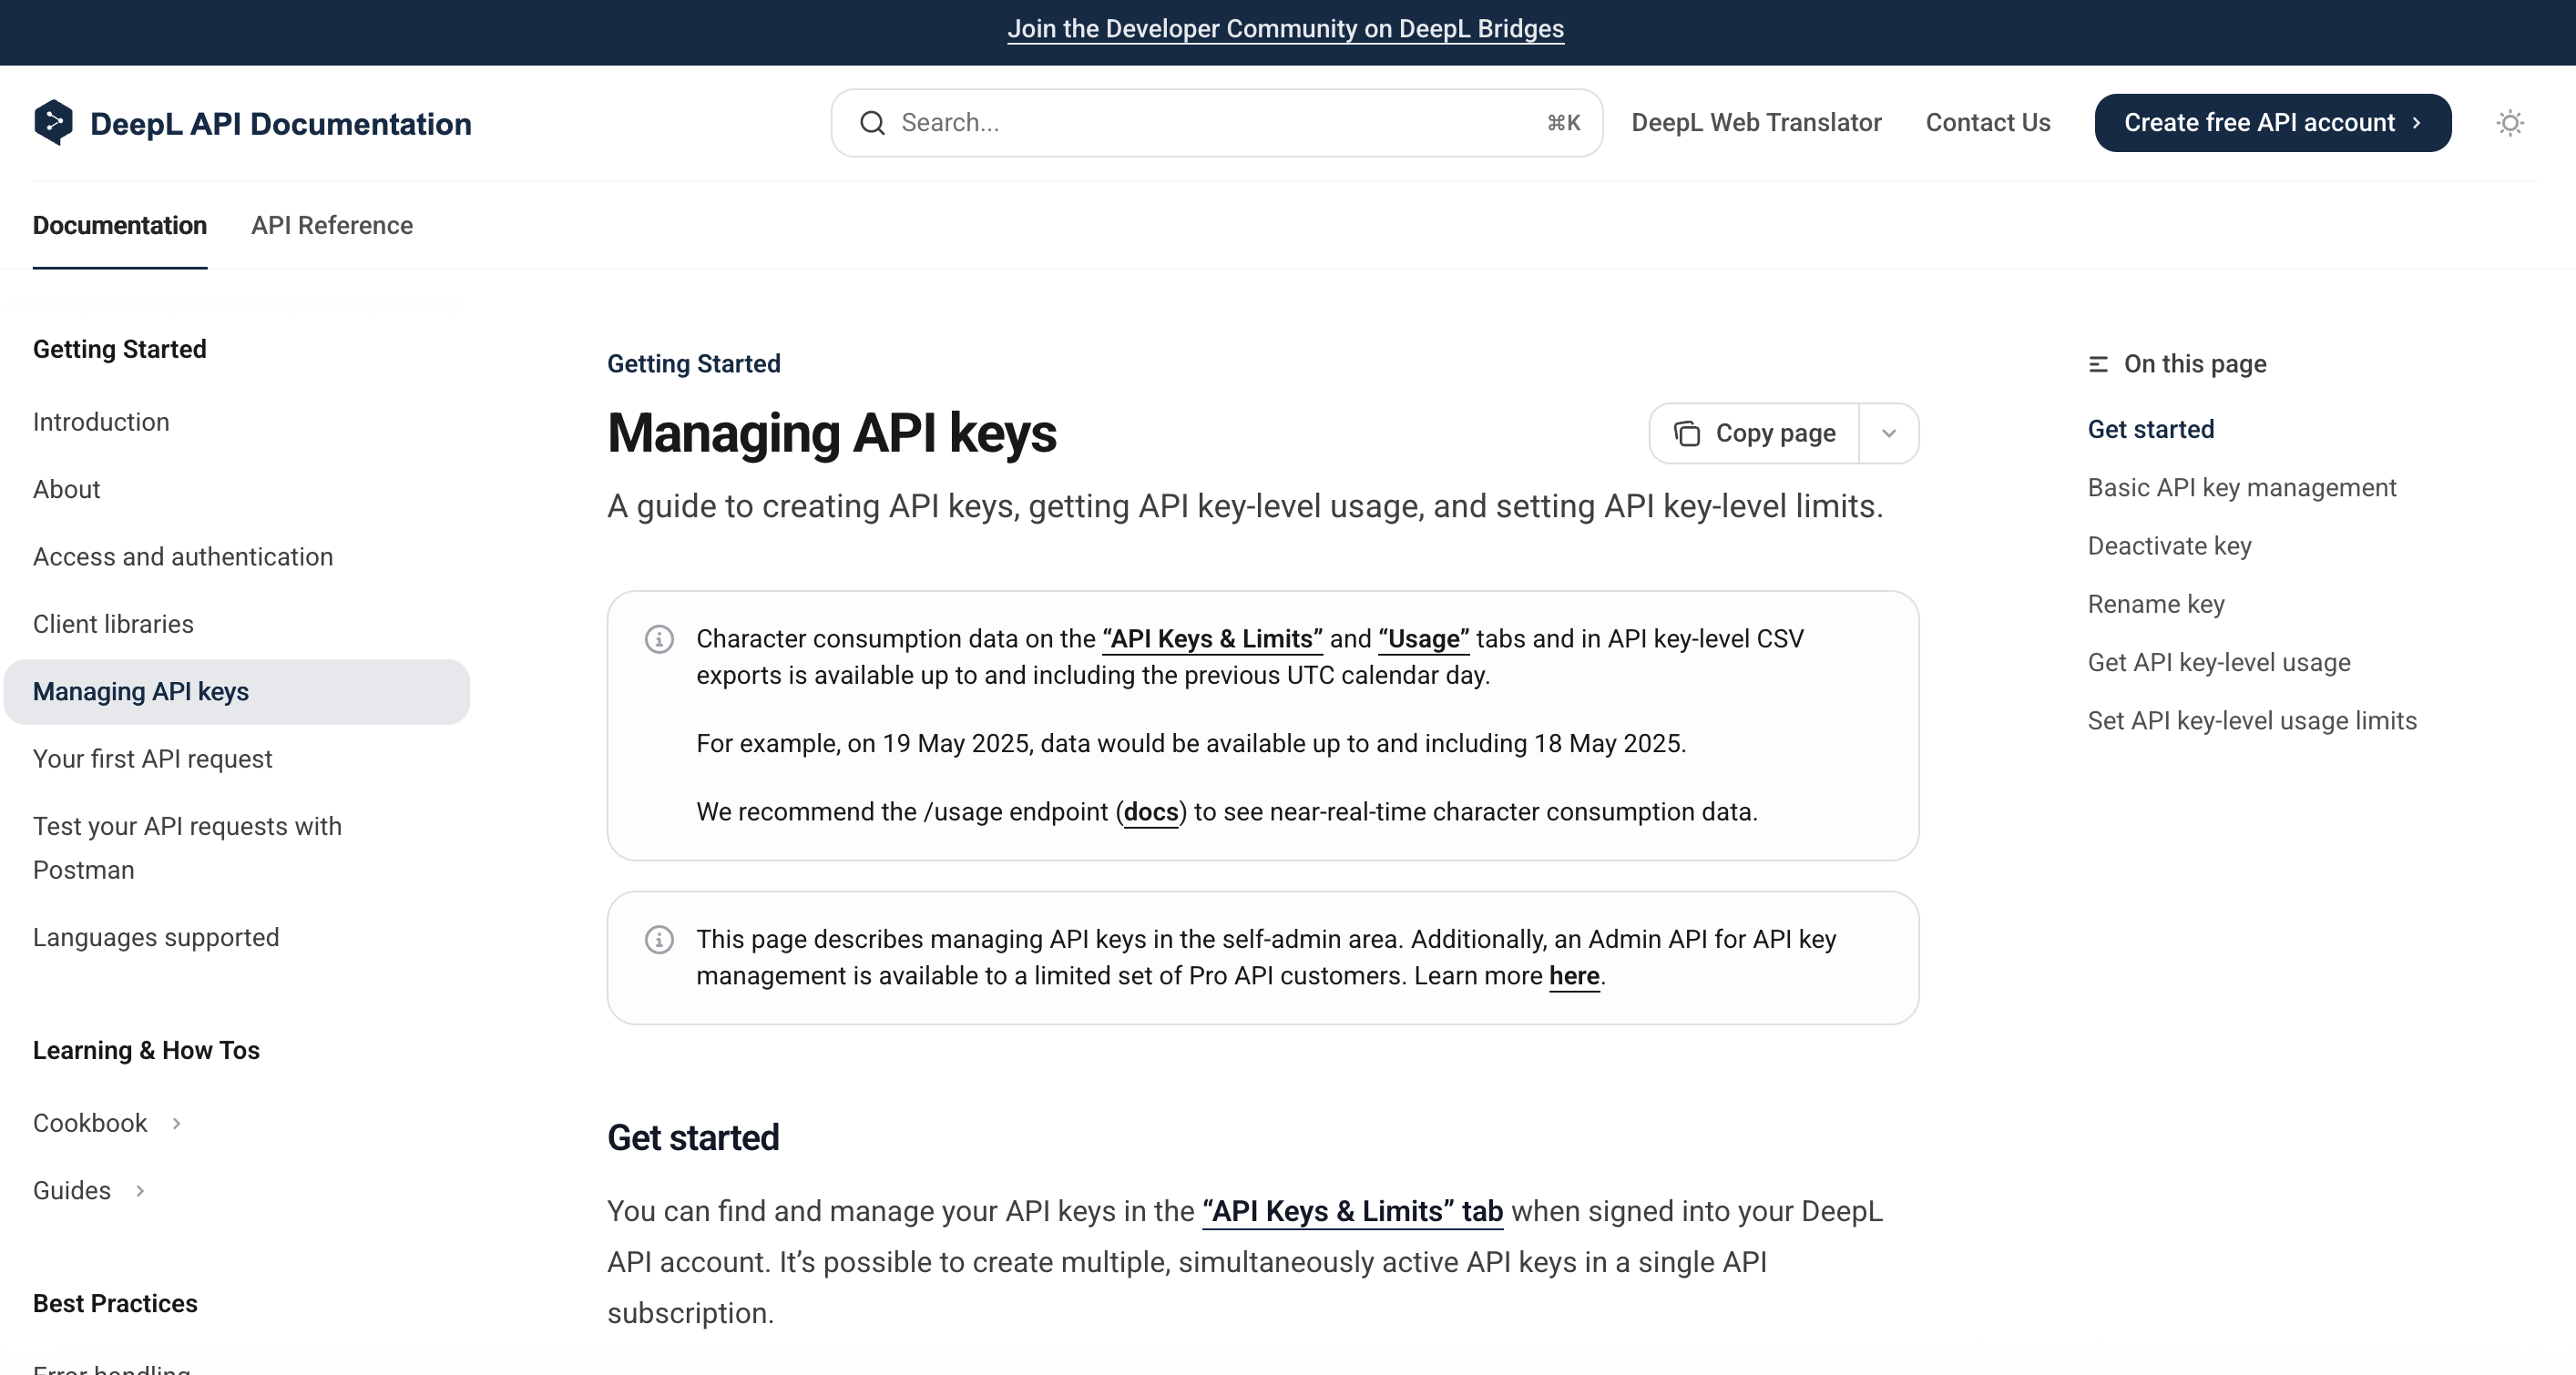Screen dimensions: 2576x1375
Task: Expand the Guides sidebar section
Action: 140,1191
